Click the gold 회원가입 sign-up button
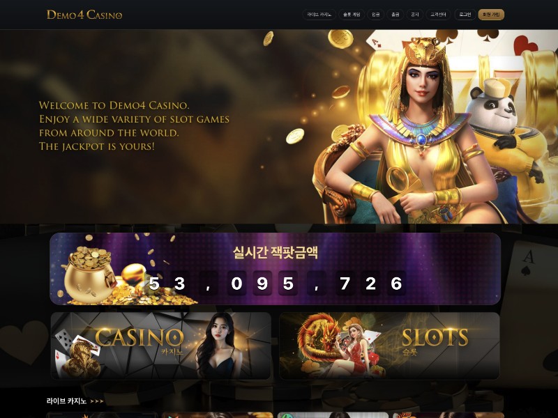 tap(491, 15)
